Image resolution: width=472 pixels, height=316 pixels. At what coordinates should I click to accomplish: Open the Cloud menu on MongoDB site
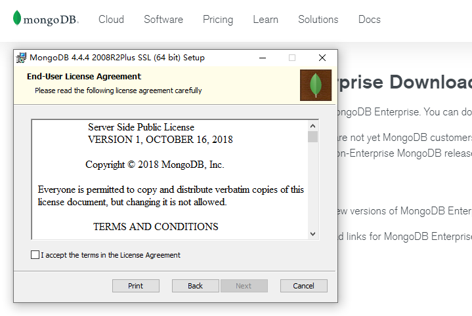[x=111, y=20]
